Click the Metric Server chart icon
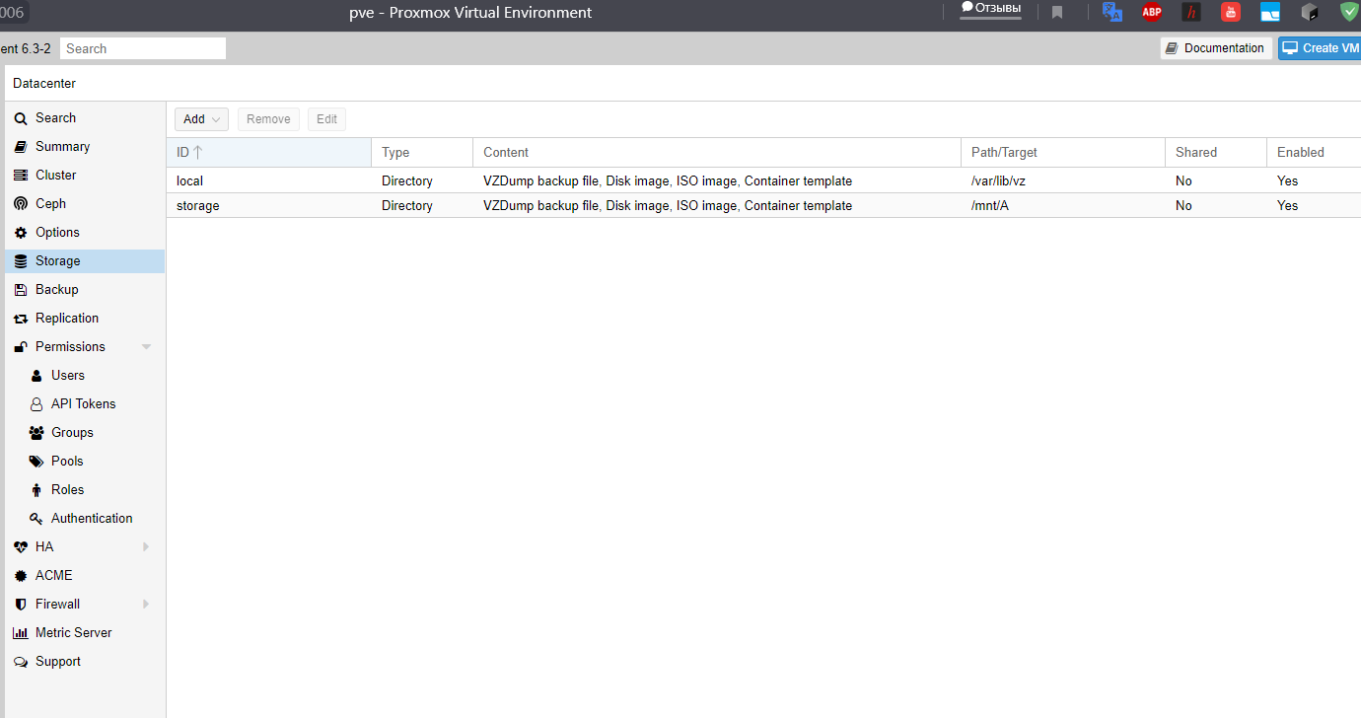Screen dimensions: 1361x718 point(21,633)
